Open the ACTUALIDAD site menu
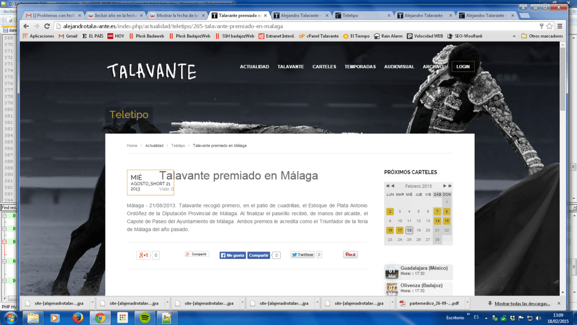The width and height of the screenshot is (577, 325). (x=254, y=67)
